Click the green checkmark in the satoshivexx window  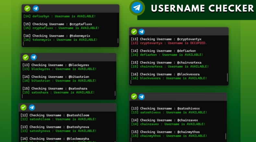pyautogui.click(x=134, y=96)
